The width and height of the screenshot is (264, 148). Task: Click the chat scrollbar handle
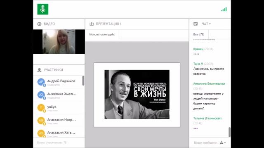point(229,132)
